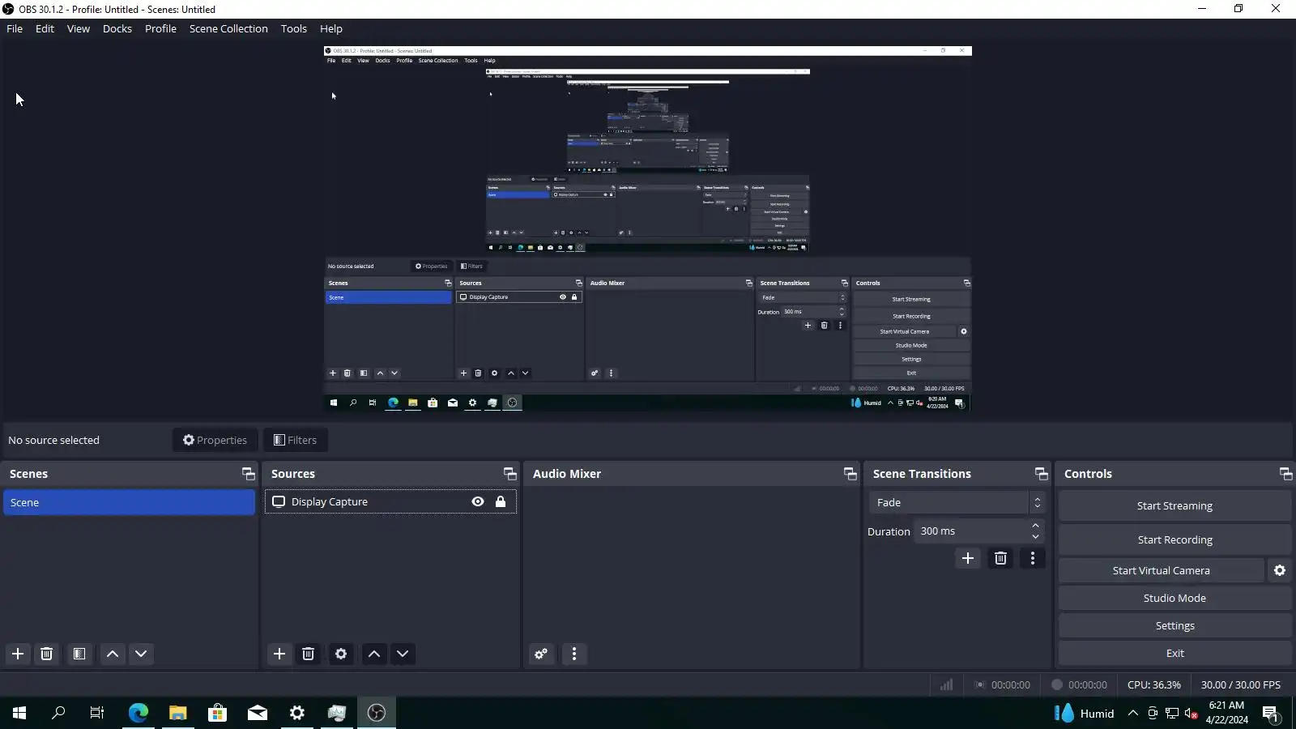Float the Scenes dock
This screenshot has width=1296, height=729.
click(x=249, y=474)
